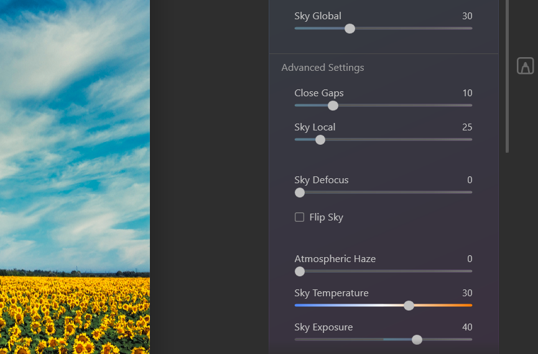Click the Sky Local label
Screen dimensions: 538x354
click(x=315, y=127)
